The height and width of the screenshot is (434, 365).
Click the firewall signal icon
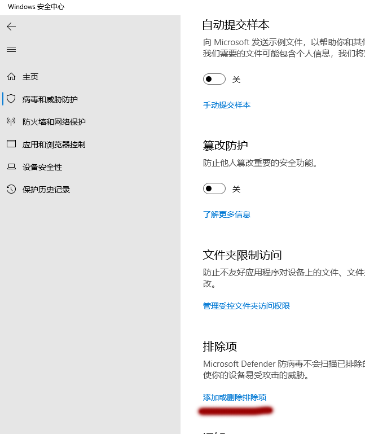[x=11, y=121]
